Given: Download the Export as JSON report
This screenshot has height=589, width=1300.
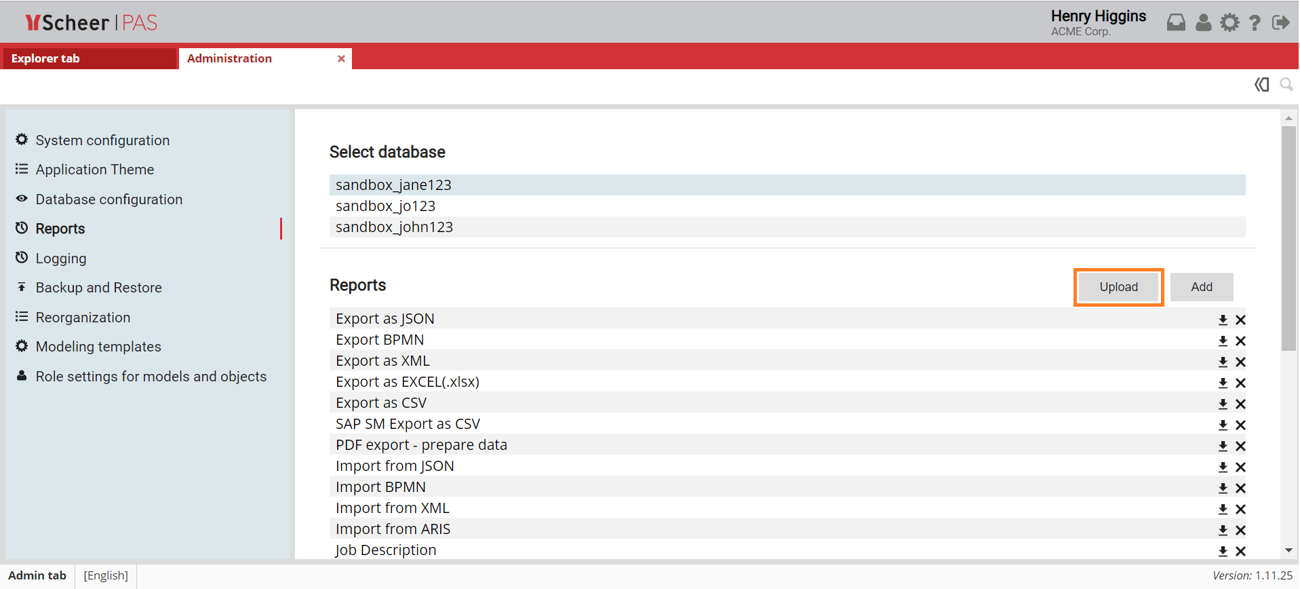Looking at the screenshot, I should pyautogui.click(x=1223, y=320).
